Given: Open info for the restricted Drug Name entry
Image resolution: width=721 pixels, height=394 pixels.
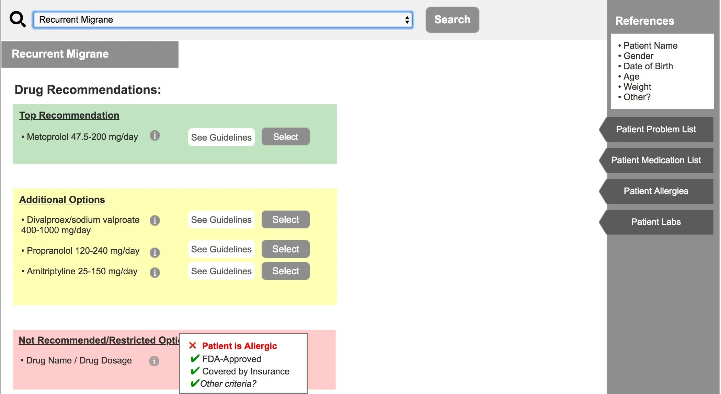Looking at the screenshot, I should point(154,361).
